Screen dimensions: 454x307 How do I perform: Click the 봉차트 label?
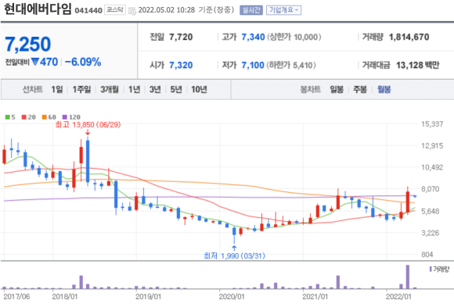point(311,89)
